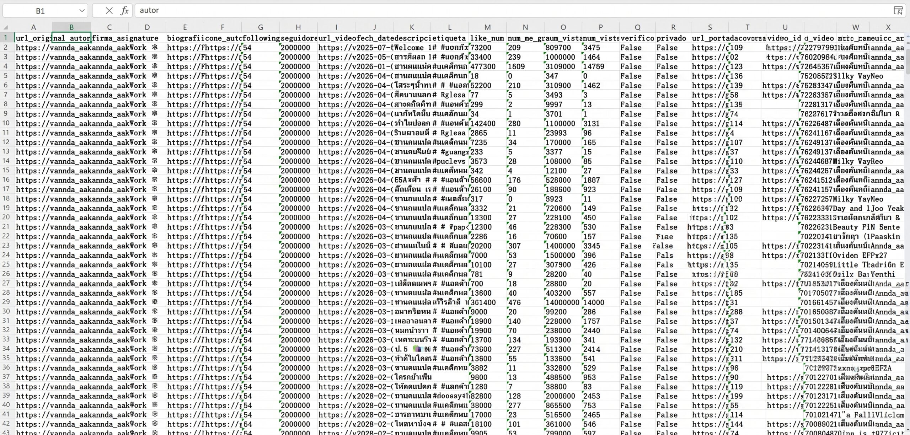Click the verifico False cell in row 2

click(x=637, y=48)
